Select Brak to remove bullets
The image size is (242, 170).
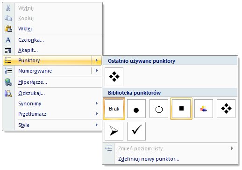pyautogui.click(x=114, y=109)
